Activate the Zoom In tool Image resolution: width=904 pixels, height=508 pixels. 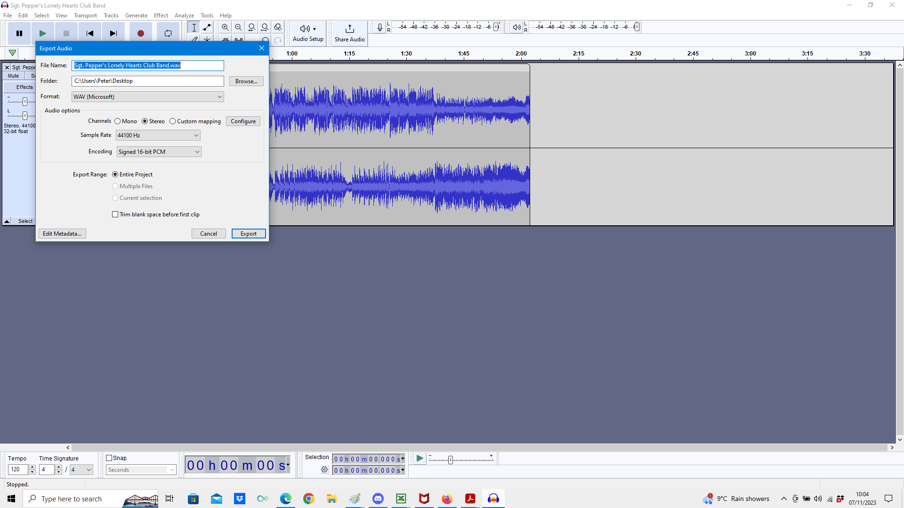pyautogui.click(x=225, y=27)
